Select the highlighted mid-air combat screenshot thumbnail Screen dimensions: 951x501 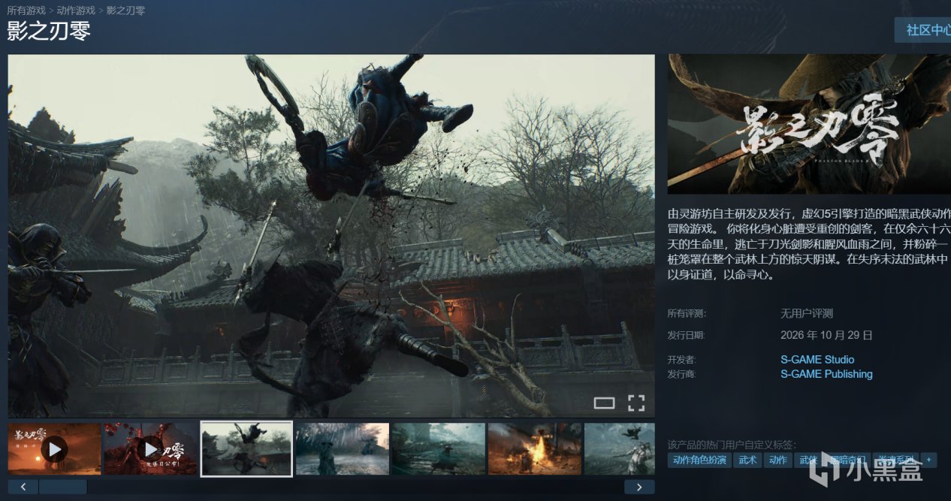(x=246, y=448)
